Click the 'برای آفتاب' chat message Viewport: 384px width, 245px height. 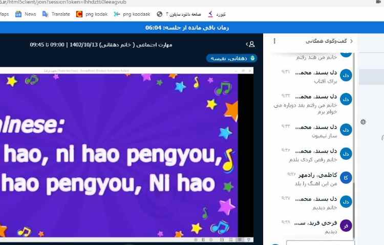(326, 81)
